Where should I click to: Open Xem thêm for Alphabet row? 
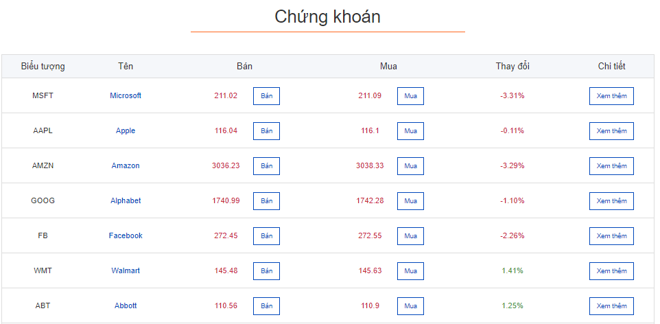[x=611, y=201]
